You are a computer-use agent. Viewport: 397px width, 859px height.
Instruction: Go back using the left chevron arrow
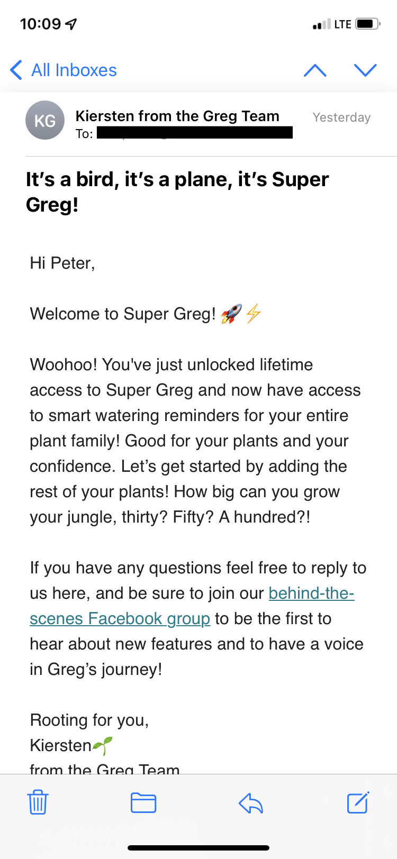tap(16, 70)
